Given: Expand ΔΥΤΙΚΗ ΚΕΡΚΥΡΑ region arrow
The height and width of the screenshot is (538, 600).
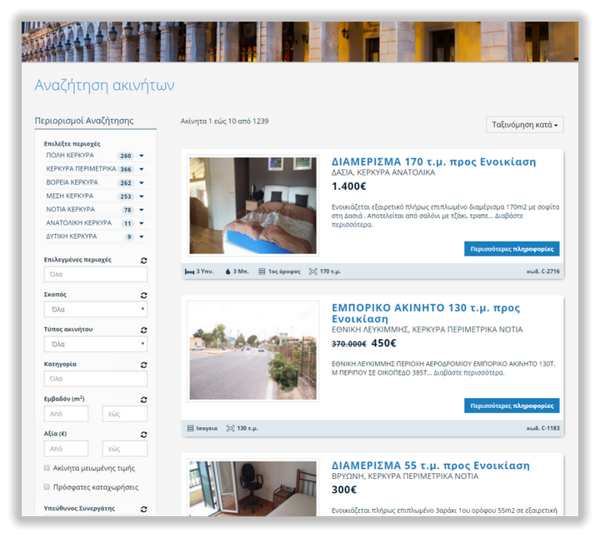Looking at the screenshot, I should pyautogui.click(x=142, y=237).
